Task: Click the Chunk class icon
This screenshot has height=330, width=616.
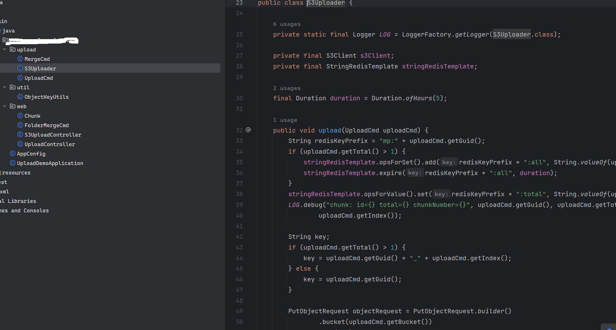Action: [20, 116]
